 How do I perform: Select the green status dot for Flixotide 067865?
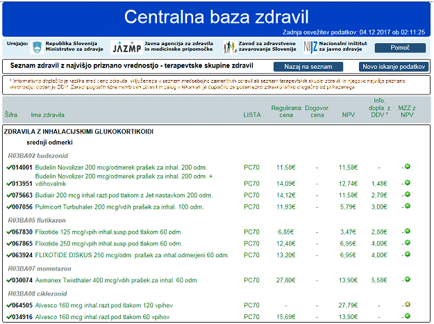tap(408, 243)
